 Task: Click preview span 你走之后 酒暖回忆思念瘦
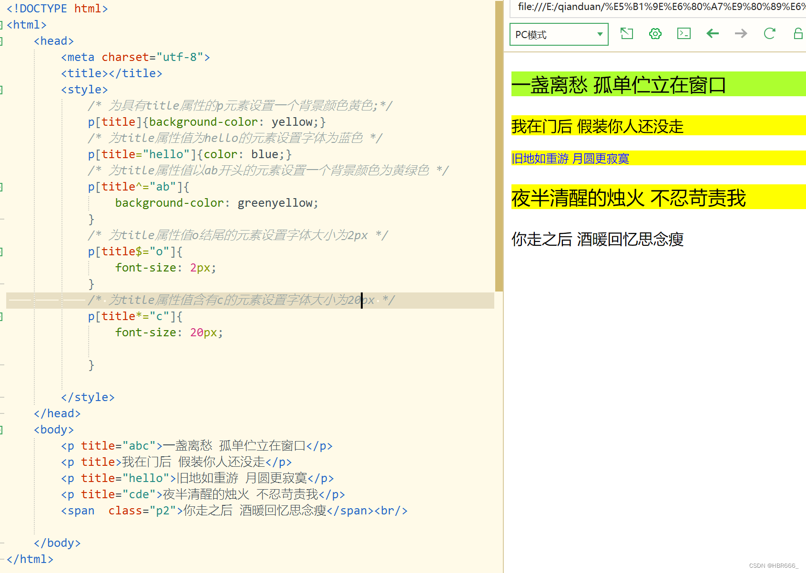pyautogui.click(x=597, y=239)
